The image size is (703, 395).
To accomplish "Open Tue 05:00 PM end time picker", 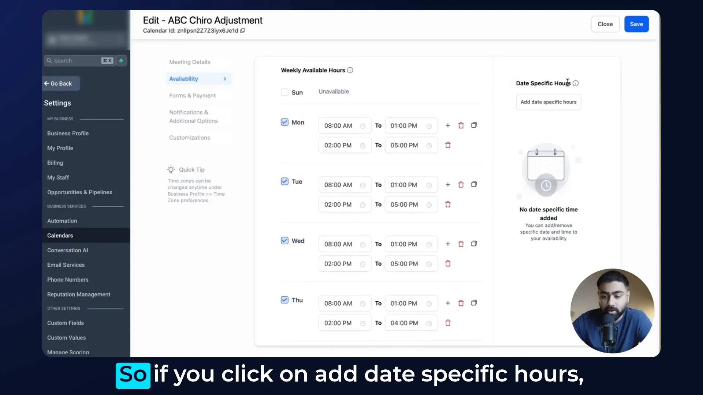I will (x=411, y=205).
